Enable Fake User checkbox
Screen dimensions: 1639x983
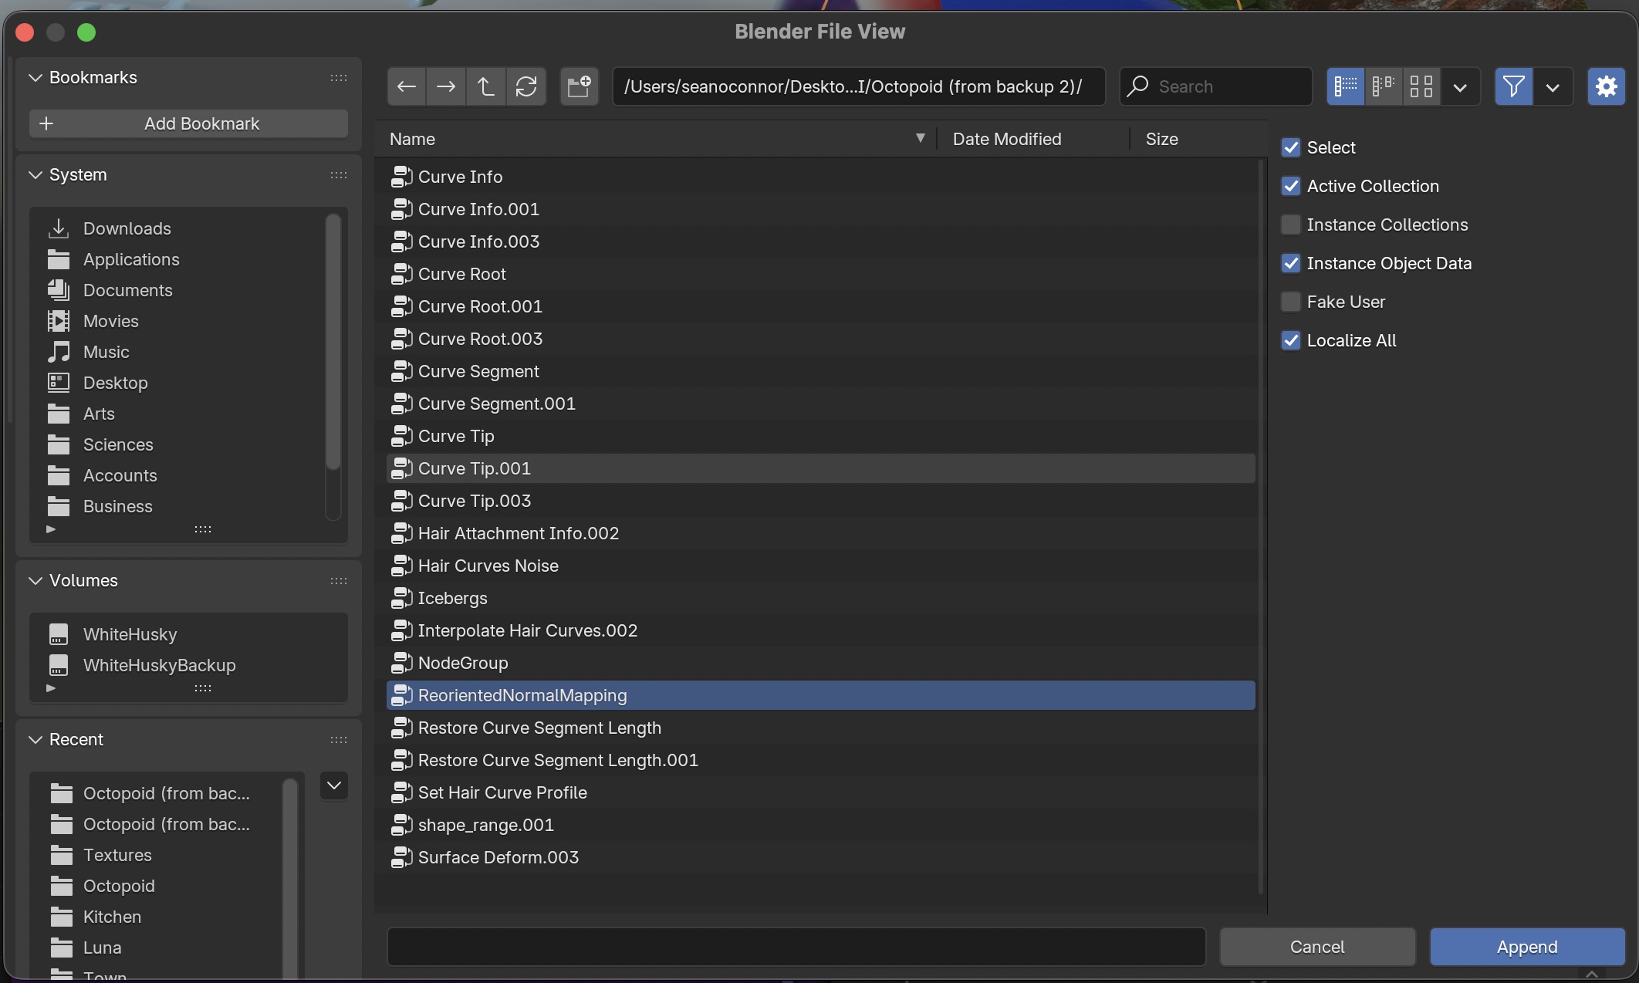1291,302
